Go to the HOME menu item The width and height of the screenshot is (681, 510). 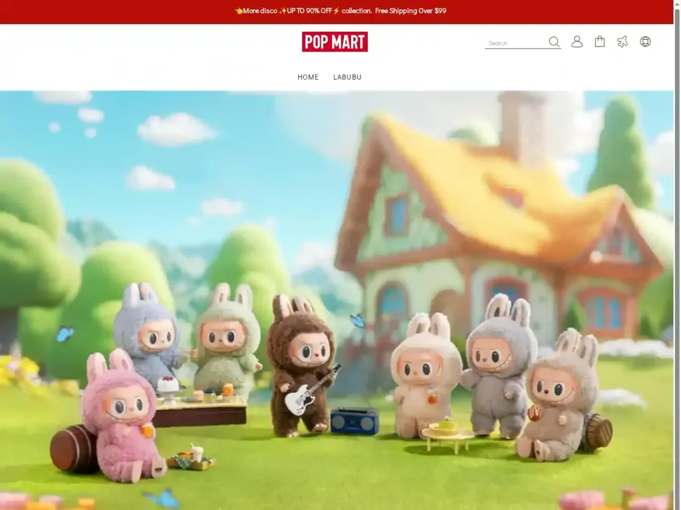tap(308, 77)
